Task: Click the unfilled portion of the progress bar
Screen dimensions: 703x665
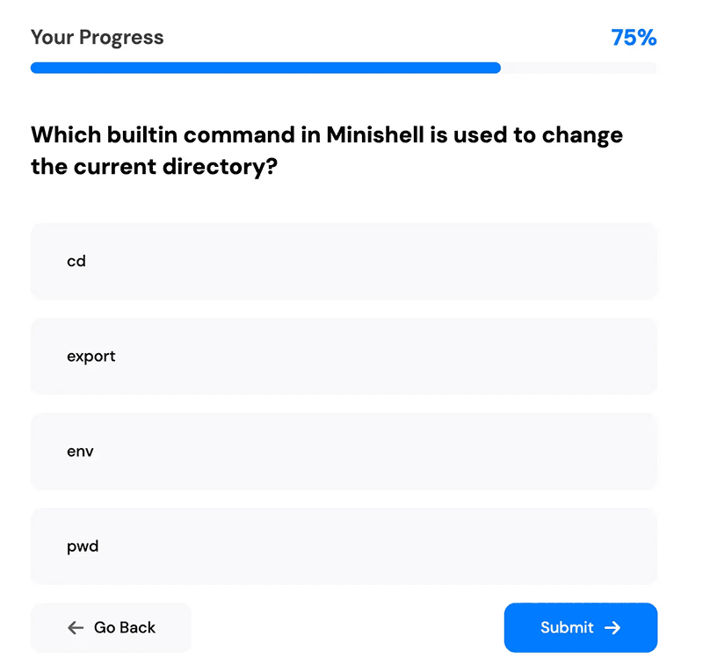Action: tap(580, 68)
